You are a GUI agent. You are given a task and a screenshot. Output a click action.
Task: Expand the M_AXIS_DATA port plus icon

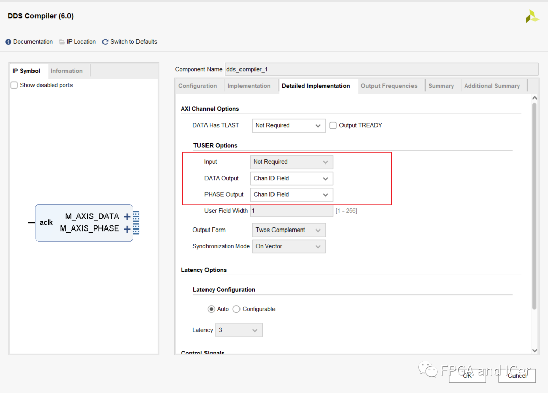[x=127, y=217]
